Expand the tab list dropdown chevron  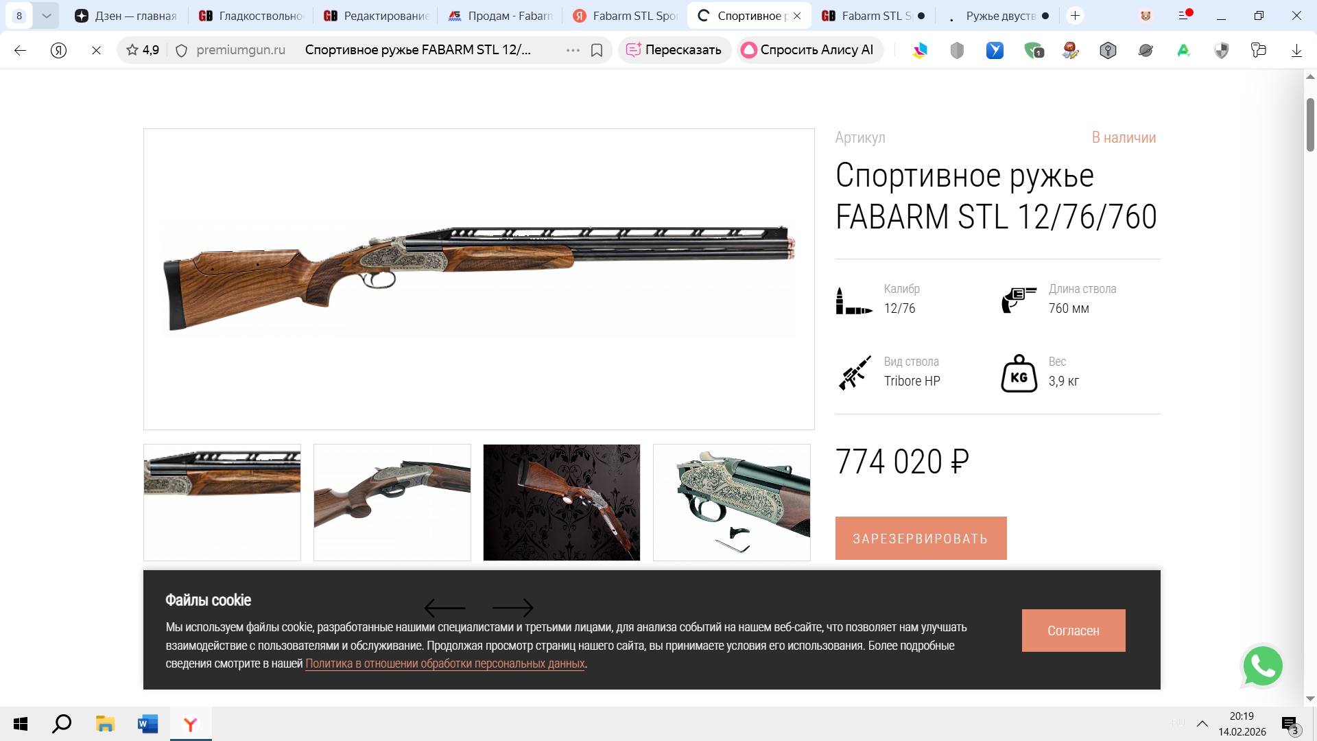click(46, 15)
